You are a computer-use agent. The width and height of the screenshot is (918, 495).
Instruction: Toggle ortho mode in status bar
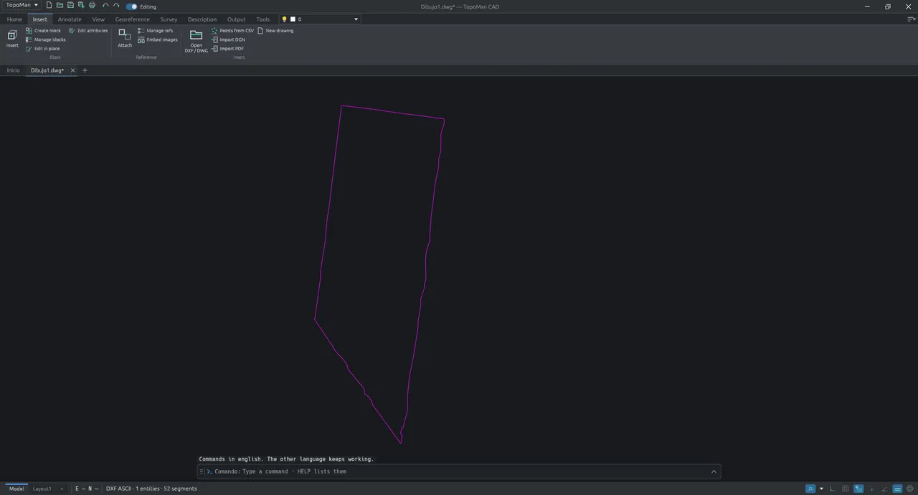[832, 489]
